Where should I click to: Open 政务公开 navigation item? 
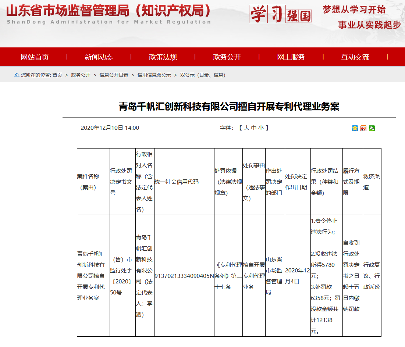click(227, 57)
